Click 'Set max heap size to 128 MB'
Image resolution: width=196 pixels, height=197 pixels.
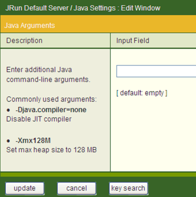click(x=51, y=150)
